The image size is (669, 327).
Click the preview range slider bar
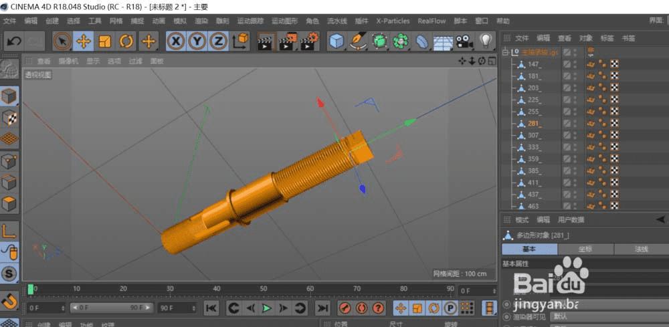tap(111, 308)
